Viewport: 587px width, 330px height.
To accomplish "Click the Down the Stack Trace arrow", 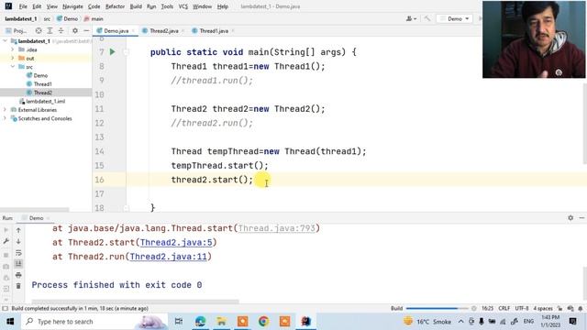I will tap(18, 241).
